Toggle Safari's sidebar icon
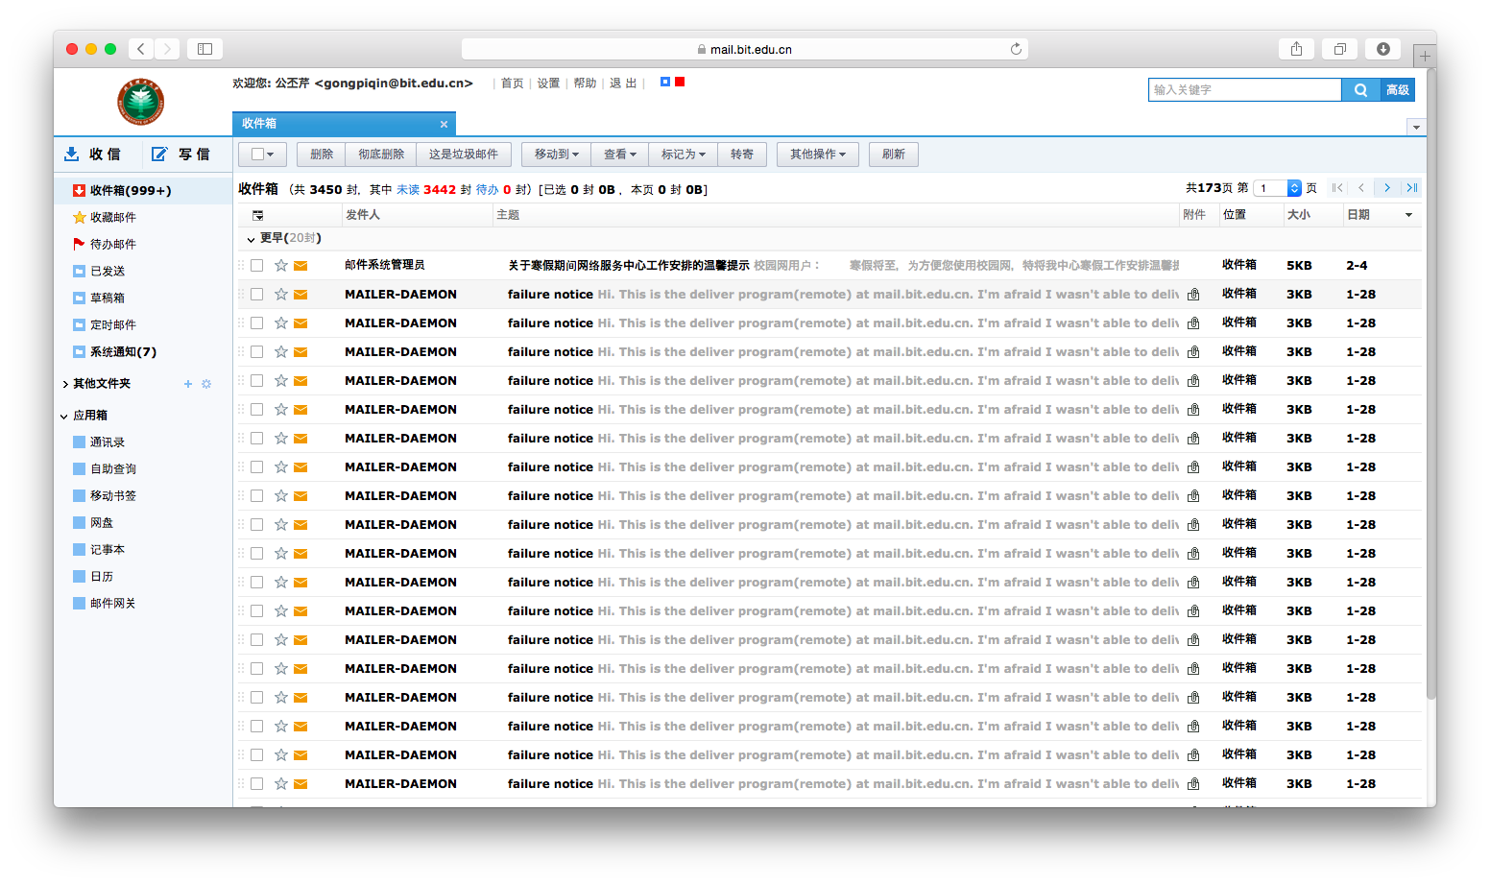Viewport: 1490px width, 884px height. 204,49
